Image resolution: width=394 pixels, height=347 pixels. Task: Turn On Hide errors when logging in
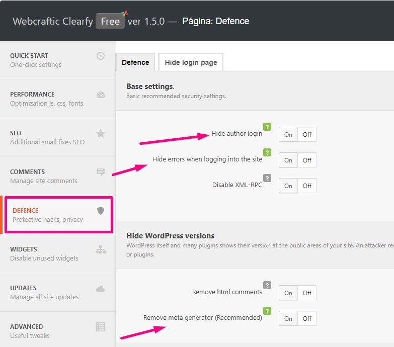tap(288, 160)
